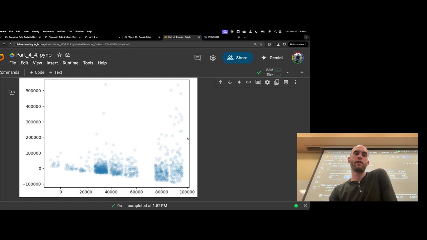This screenshot has height=240, width=427.
Task: Dismiss the status bar with X
Action: (305, 206)
